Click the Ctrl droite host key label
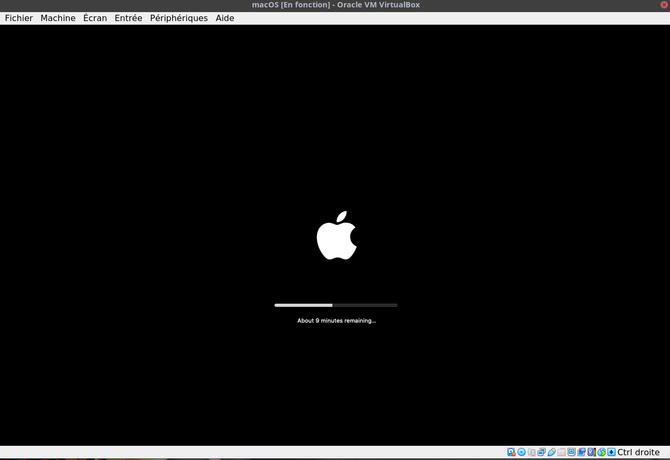The image size is (670, 460). (x=638, y=452)
